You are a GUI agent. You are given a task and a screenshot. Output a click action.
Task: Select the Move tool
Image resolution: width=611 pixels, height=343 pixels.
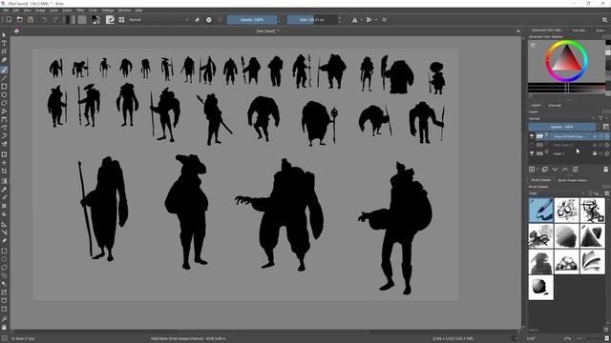tap(4, 163)
